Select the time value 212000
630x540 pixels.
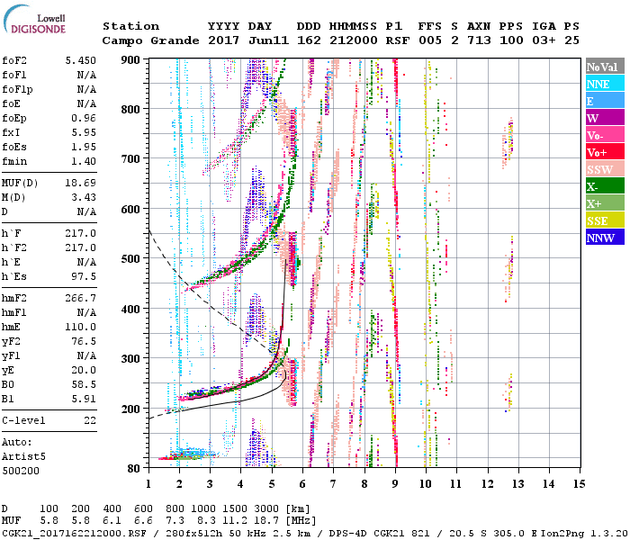point(354,41)
